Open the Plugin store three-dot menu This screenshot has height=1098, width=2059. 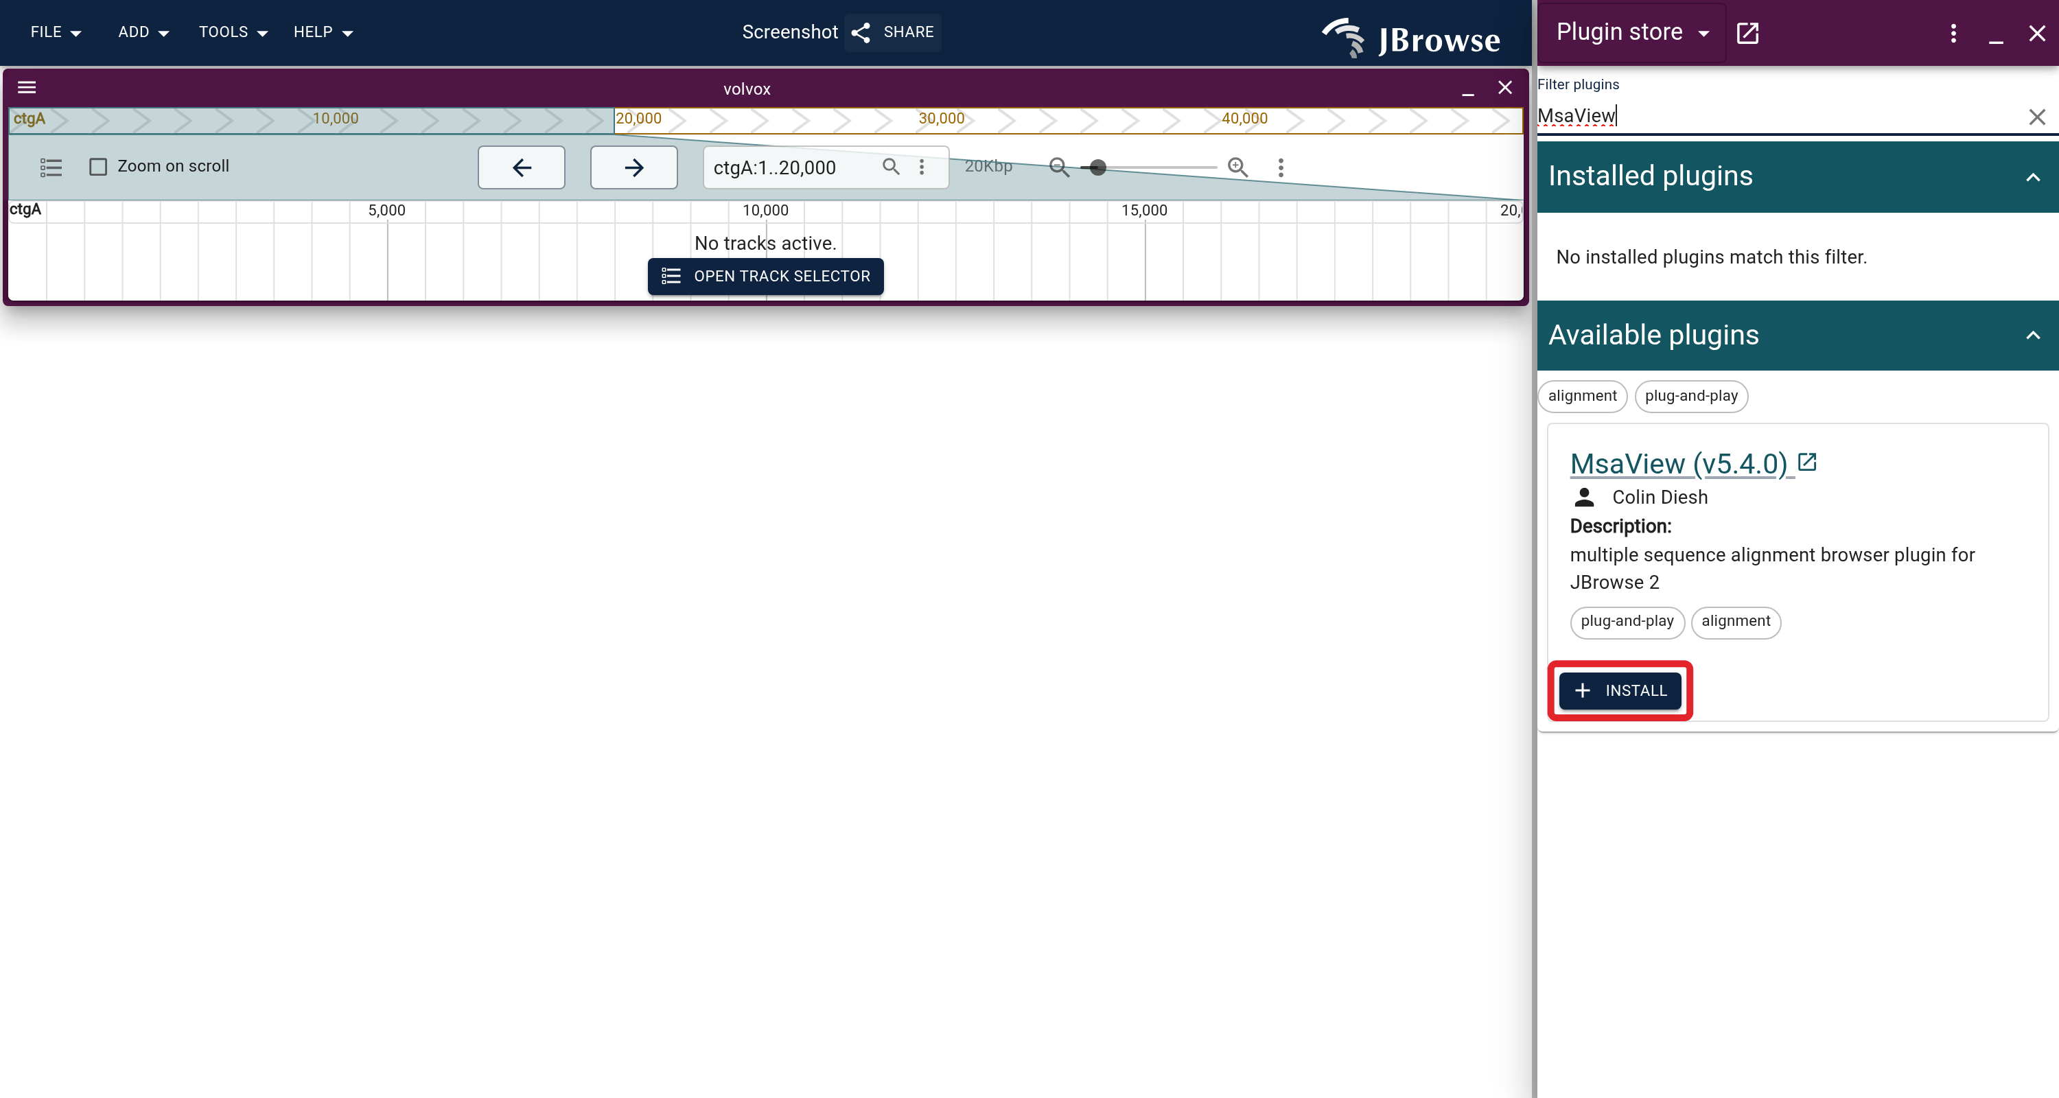point(1953,33)
